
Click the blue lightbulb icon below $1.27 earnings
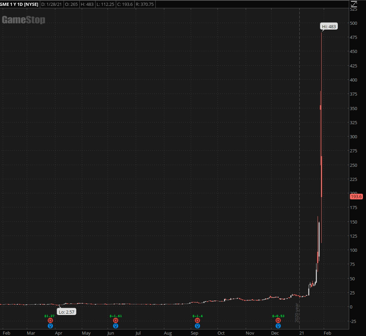tap(50, 326)
